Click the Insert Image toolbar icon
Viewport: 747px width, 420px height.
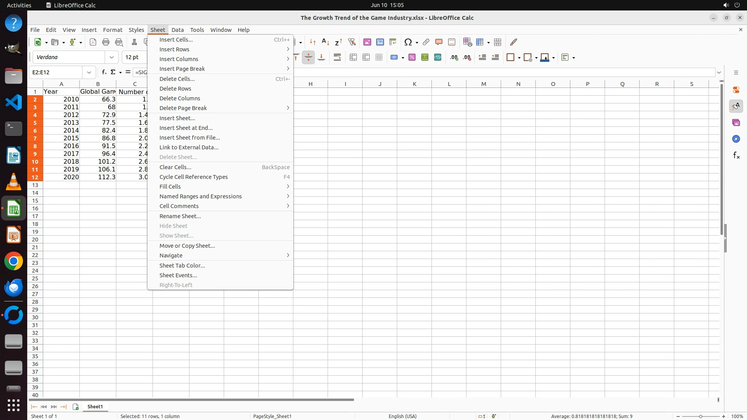367,42
